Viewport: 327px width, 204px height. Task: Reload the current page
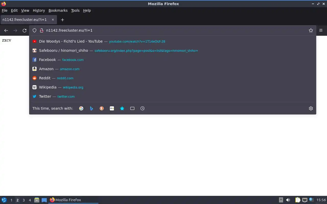(x=25, y=31)
